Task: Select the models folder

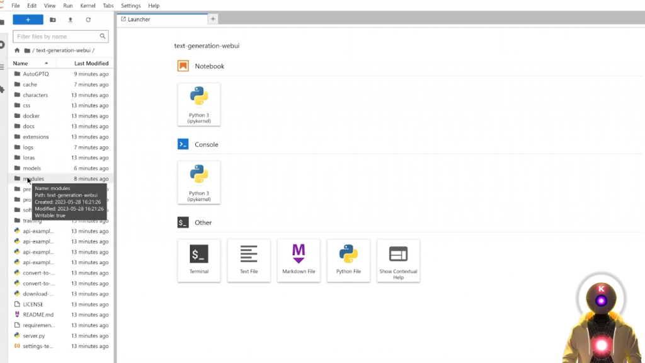Action: click(60, 168)
